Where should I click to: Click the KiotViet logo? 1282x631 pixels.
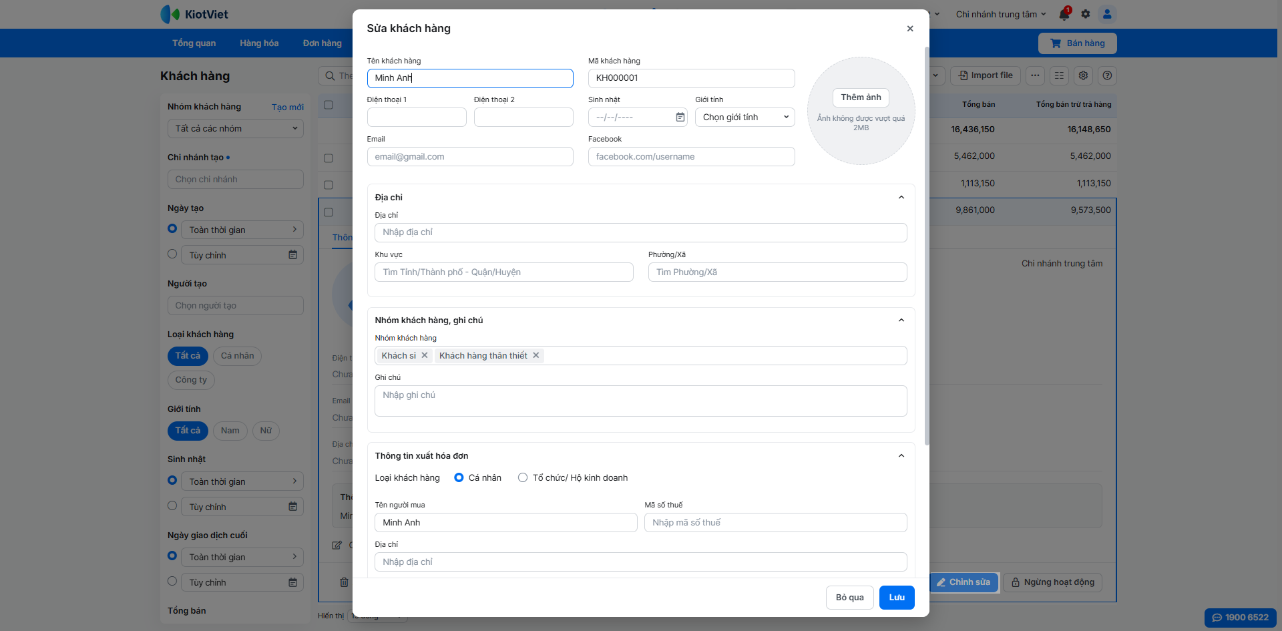tap(194, 14)
